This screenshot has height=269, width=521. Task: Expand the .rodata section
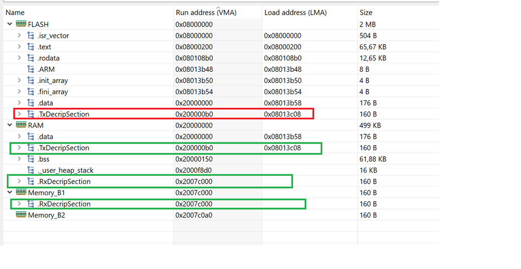point(19,58)
